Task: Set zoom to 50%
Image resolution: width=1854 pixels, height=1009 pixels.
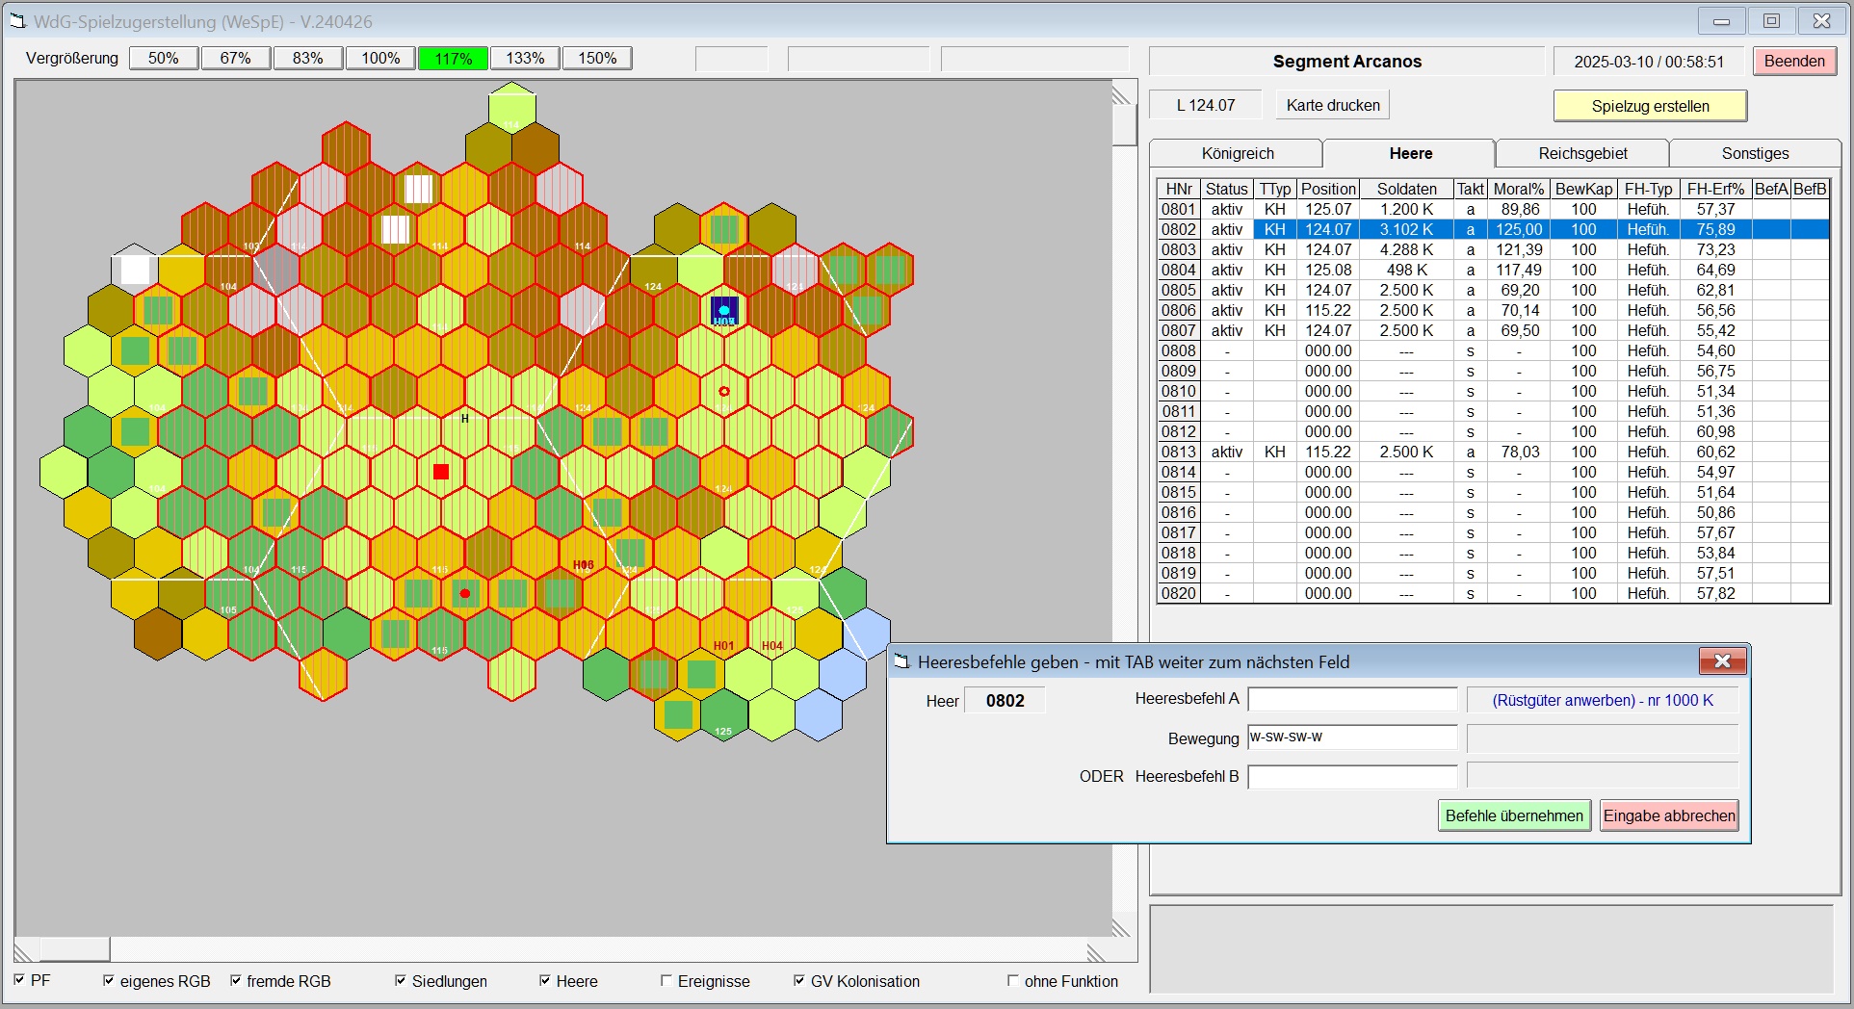Action: (x=164, y=58)
